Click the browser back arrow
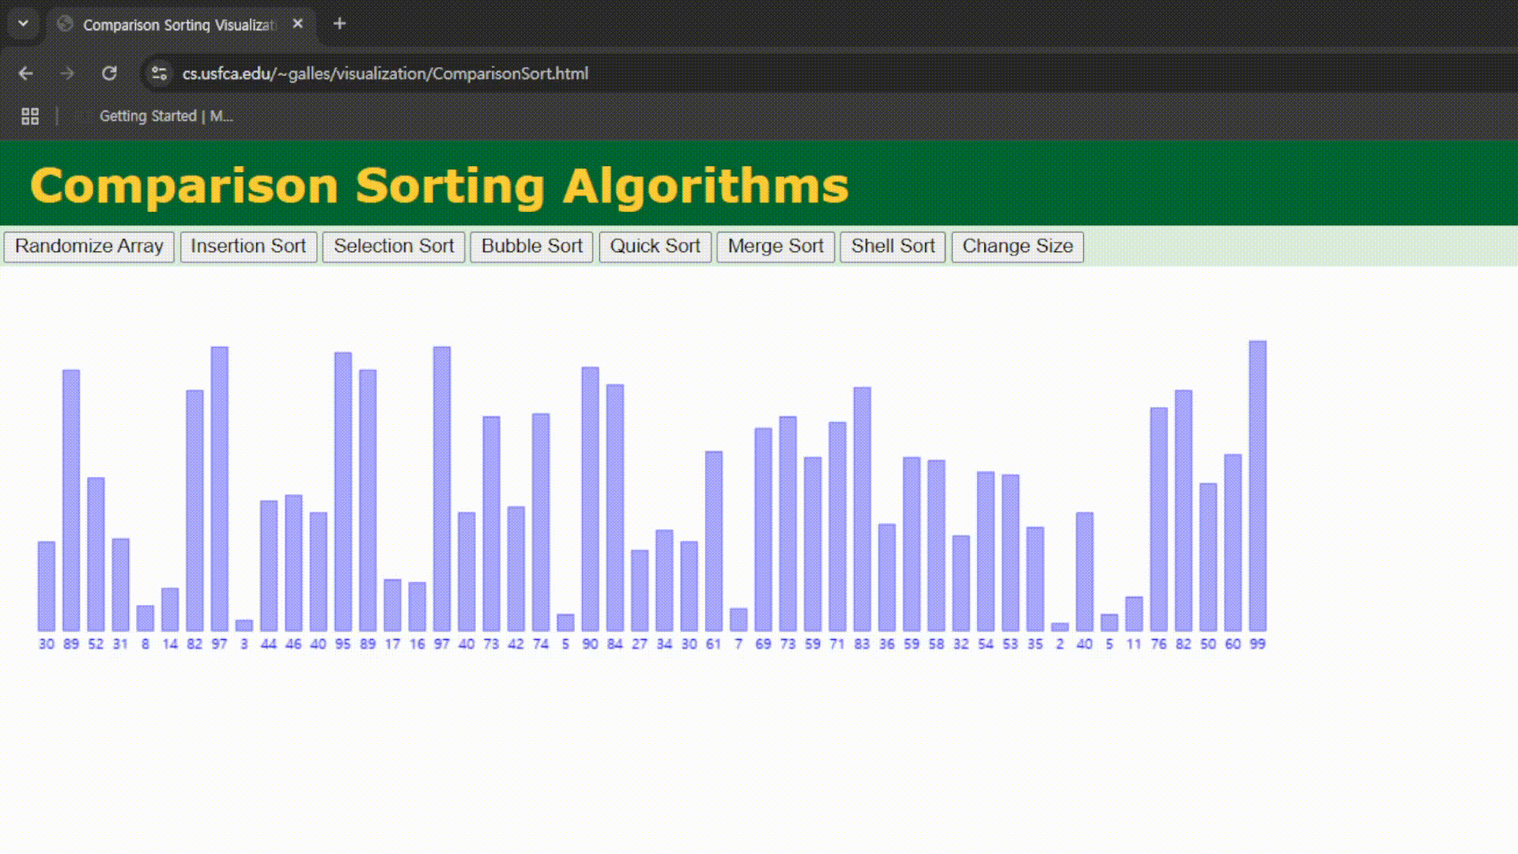Screen dimensions: 1518x854 (x=25, y=74)
